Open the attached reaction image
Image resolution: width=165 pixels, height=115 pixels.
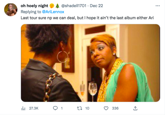(90, 63)
